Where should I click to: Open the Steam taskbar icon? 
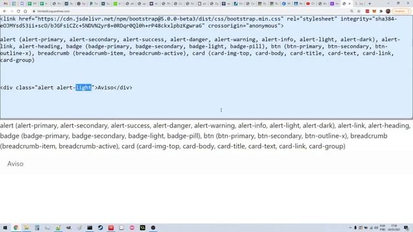[101, 227]
